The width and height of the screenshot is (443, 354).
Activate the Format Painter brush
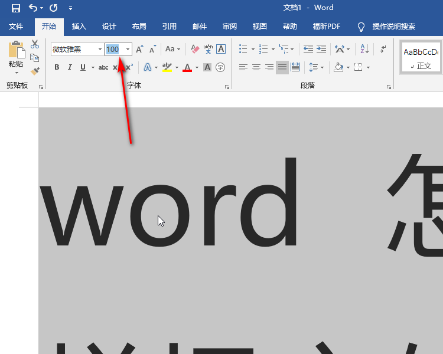[x=35, y=71]
